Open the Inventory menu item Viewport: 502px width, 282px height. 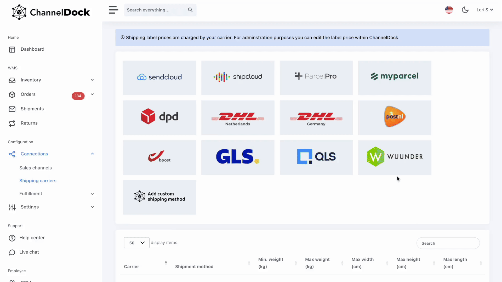31,80
